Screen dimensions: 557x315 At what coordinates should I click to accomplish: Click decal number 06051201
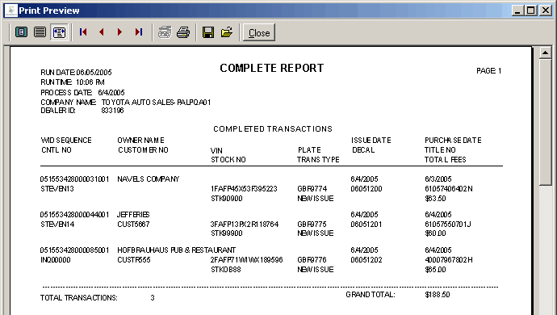pyautogui.click(x=366, y=225)
